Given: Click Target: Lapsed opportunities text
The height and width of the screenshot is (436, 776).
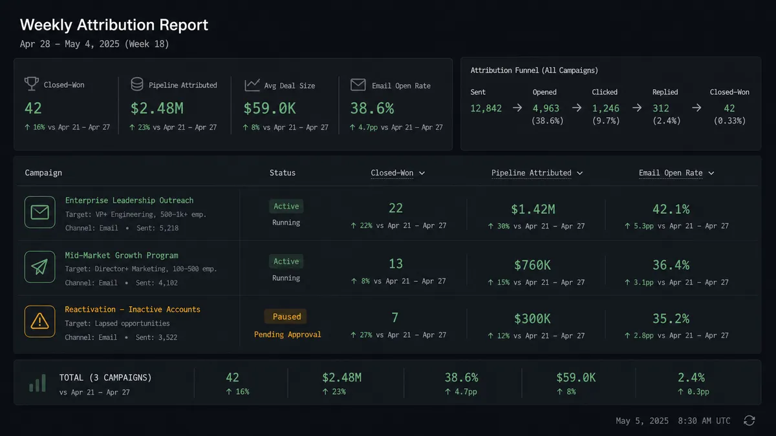Looking at the screenshot, I should click(x=118, y=323).
